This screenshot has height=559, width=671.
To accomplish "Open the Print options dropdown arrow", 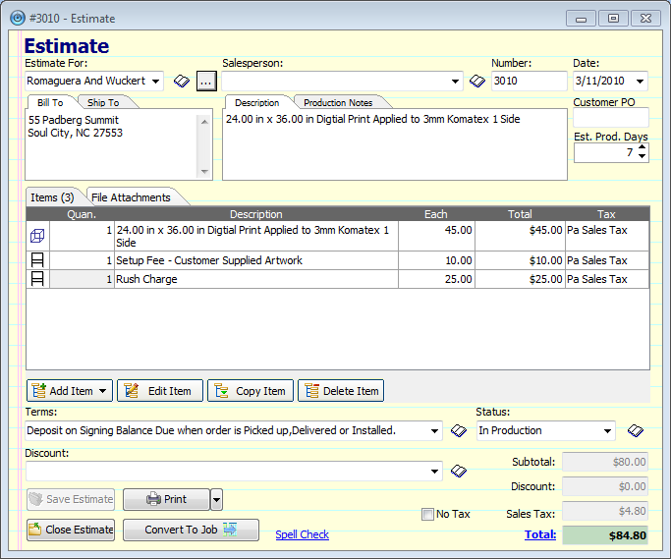I will (216, 499).
